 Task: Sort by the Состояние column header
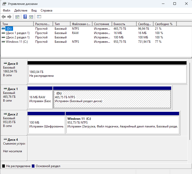coord(102,24)
